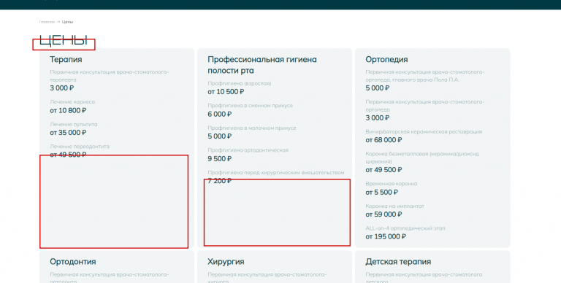This screenshot has height=283, width=561.
Task: Click the 'Лечение пульпита' service label
Action: [x=73, y=124]
